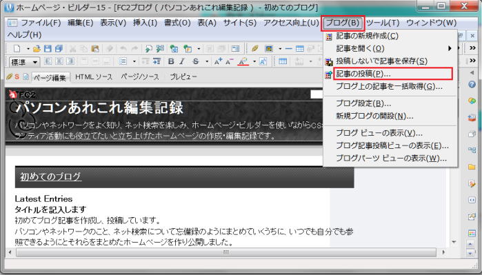Select 投稿しないで記事を保存(S) menu entry
This screenshot has height=275, width=482.
click(x=390, y=61)
